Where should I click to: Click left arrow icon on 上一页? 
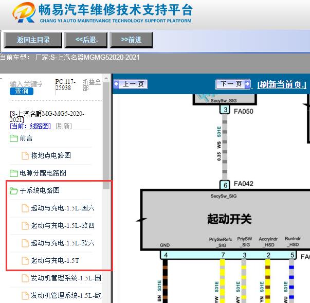[x=117, y=84]
